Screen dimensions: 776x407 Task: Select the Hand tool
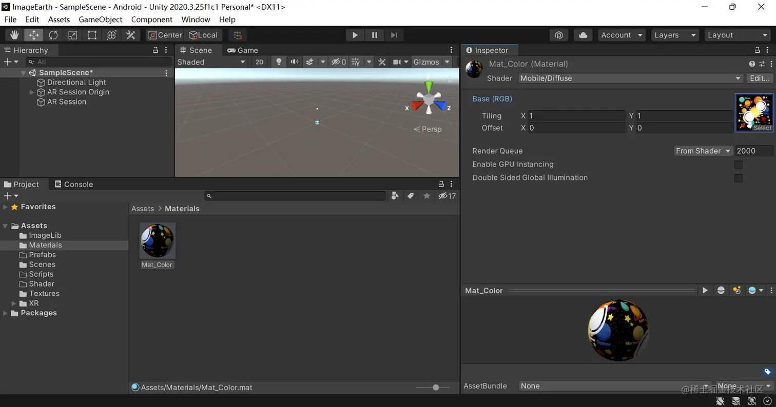tap(14, 35)
